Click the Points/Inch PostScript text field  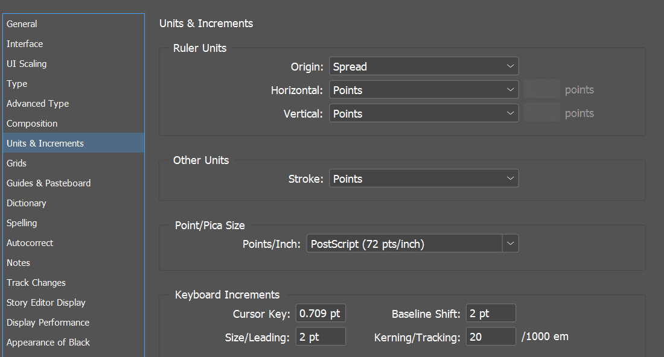click(x=404, y=244)
